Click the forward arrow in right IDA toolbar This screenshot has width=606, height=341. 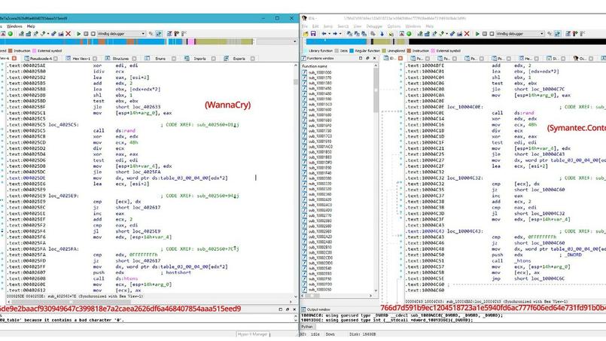[335, 34]
